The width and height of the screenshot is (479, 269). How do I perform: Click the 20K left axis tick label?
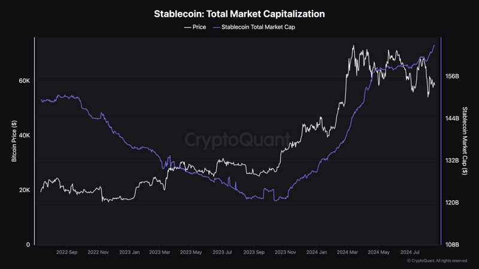tap(25, 190)
